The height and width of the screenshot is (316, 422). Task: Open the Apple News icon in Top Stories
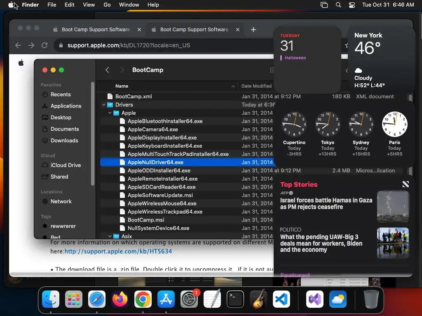click(x=406, y=184)
